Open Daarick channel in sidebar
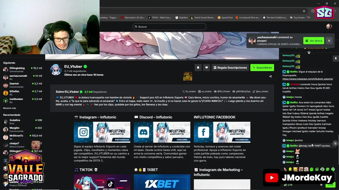 (23, 85)
